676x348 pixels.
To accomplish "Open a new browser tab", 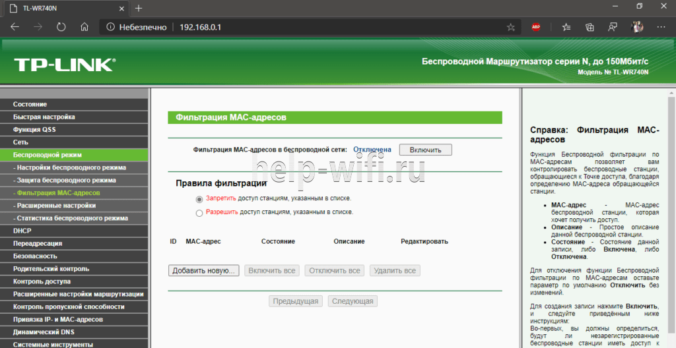I will [x=138, y=8].
